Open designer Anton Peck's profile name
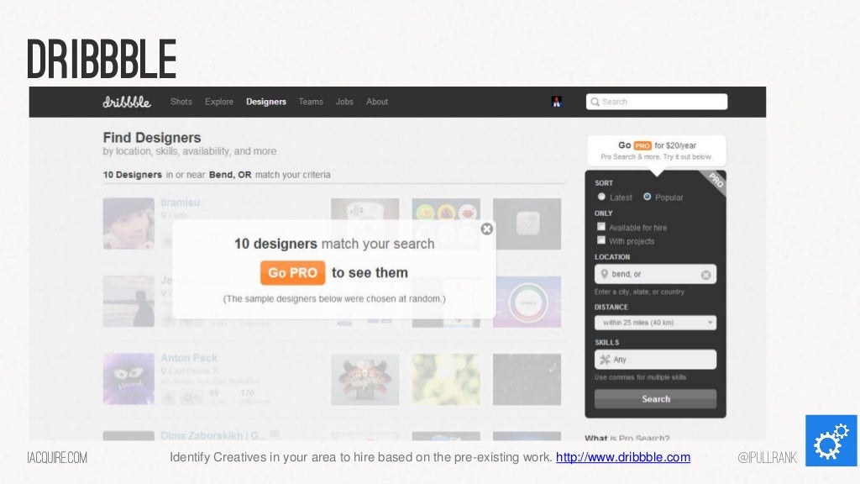 pyautogui.click(x=189, y=358)
